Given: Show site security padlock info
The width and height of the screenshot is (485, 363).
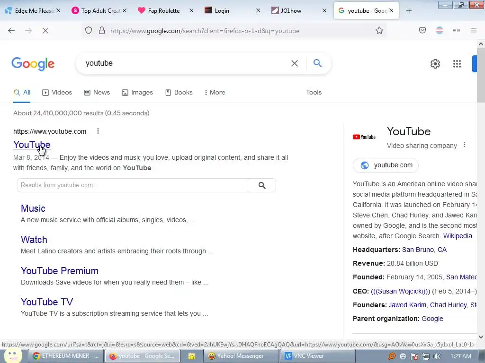Looking at the screenshot, I should (102, 31).
